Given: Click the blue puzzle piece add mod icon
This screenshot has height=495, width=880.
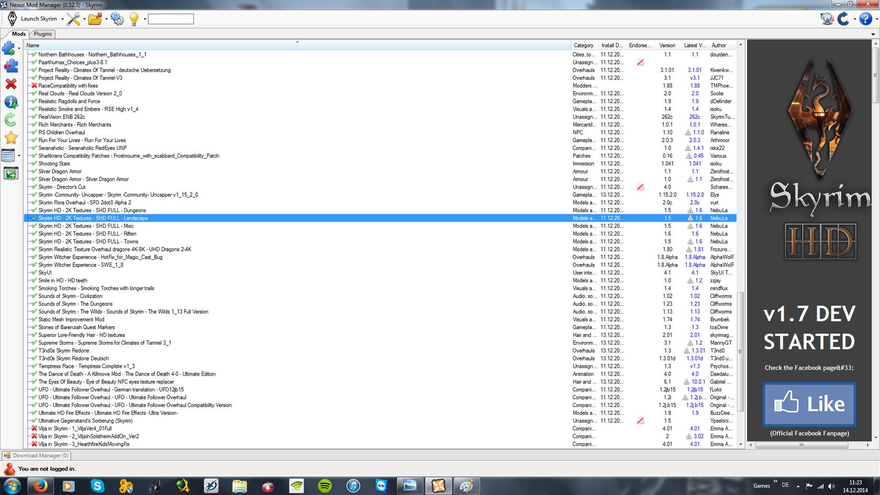Looking at the screenshot, I should [x=9, y=48].
